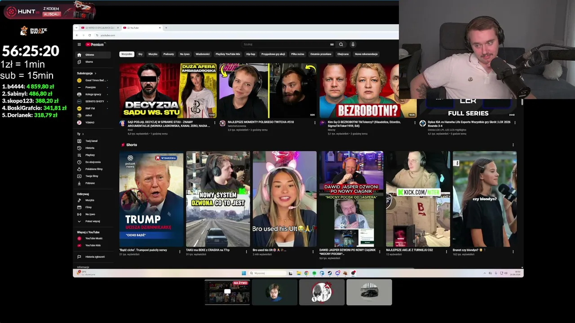Open the NOWY SYSTEM DZWONA short thumbnail

[218, 199]
